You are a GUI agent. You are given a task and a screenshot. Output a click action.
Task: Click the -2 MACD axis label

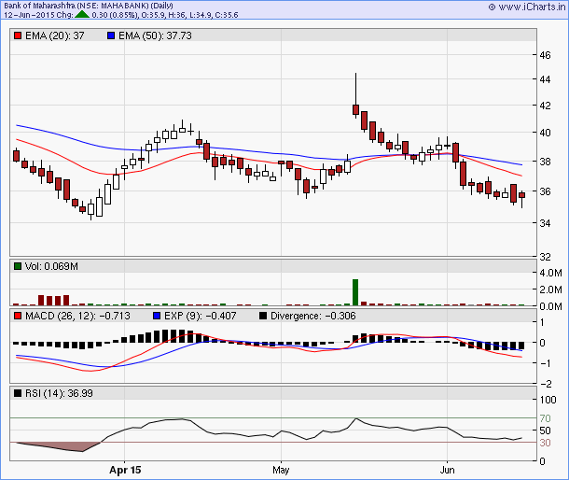tap(546, 384)
